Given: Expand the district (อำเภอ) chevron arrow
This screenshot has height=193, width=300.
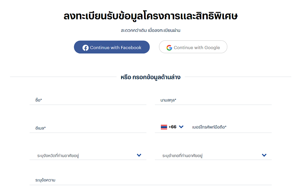Looking at the screenshot, I should click(x=264, y=155).
